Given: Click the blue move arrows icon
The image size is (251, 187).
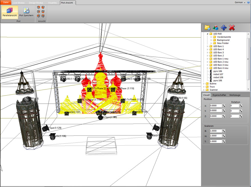Looking at the screenshot, I should [x=224, y=28].
